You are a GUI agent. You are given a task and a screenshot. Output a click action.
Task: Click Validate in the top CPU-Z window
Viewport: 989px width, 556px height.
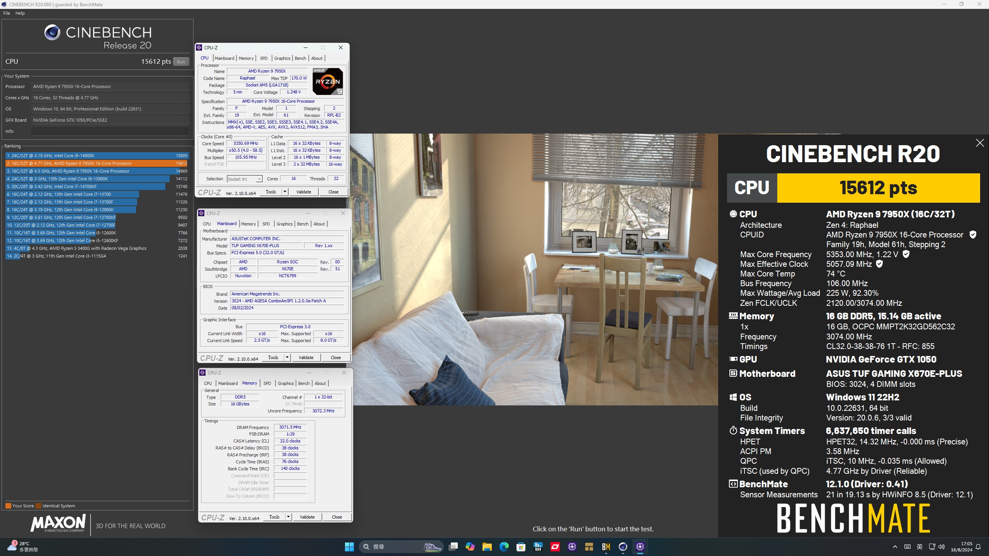click(x=304, y=192)
